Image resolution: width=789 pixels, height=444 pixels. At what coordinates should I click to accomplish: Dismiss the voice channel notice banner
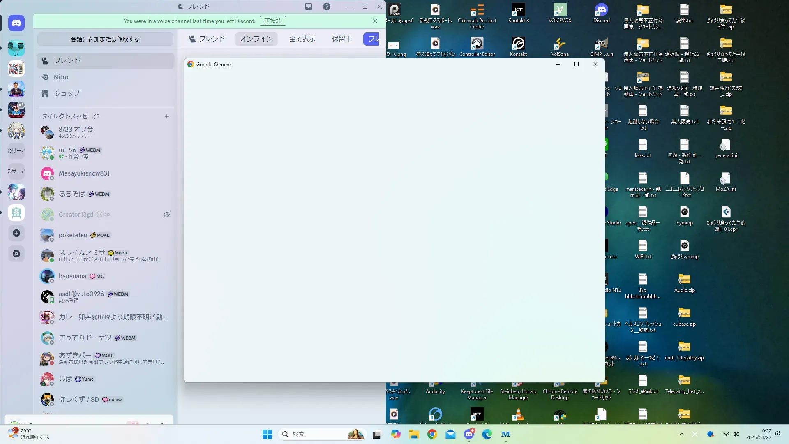(x=375, y=21)
